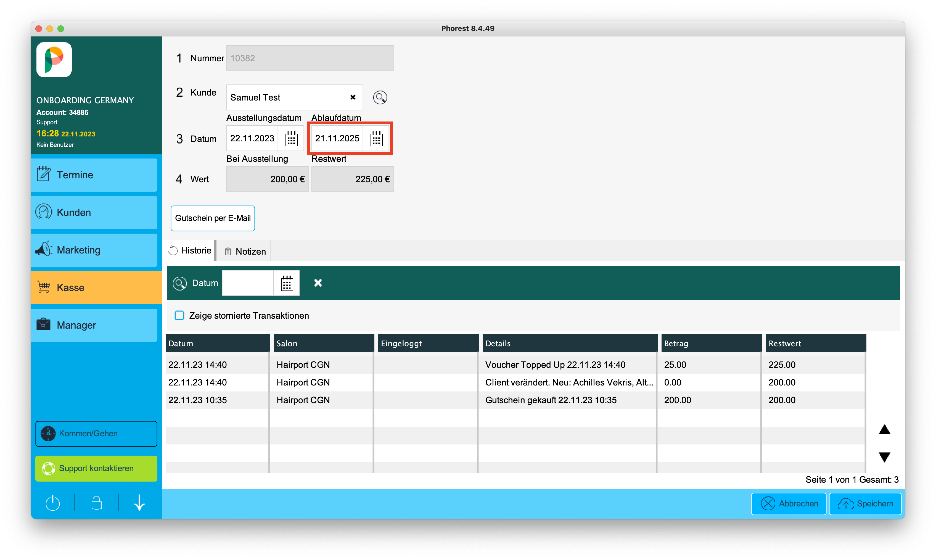The width and height of the screenshot is (936, 560).
Task: Click the ONBOARDING GERMANY title
Action: (x=85, y=101)
